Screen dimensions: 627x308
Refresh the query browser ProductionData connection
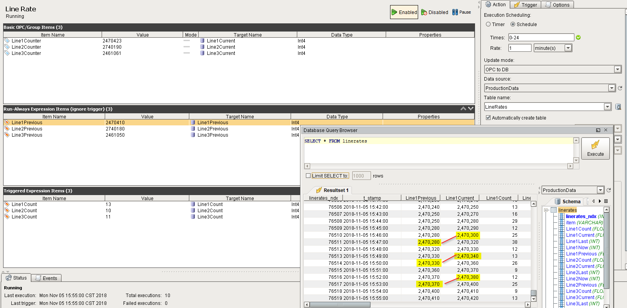[x=609, y=190]
